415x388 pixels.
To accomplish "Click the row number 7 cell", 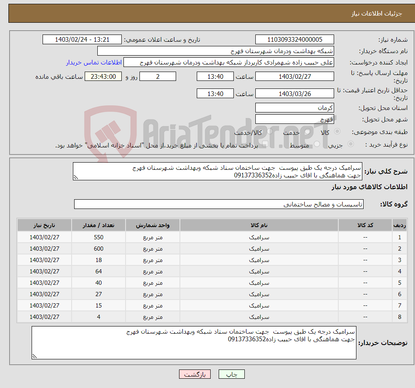I will coord(400,305).
